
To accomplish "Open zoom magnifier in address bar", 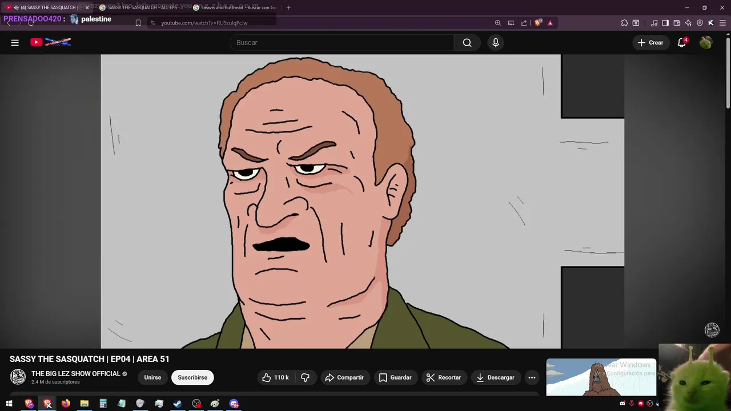I will click(x=498, y=23).
